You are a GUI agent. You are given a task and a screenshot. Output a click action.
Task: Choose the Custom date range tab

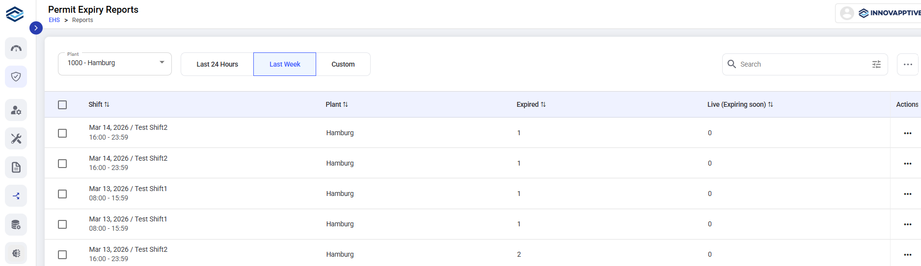pyautogui.click(x=343, y=64)
